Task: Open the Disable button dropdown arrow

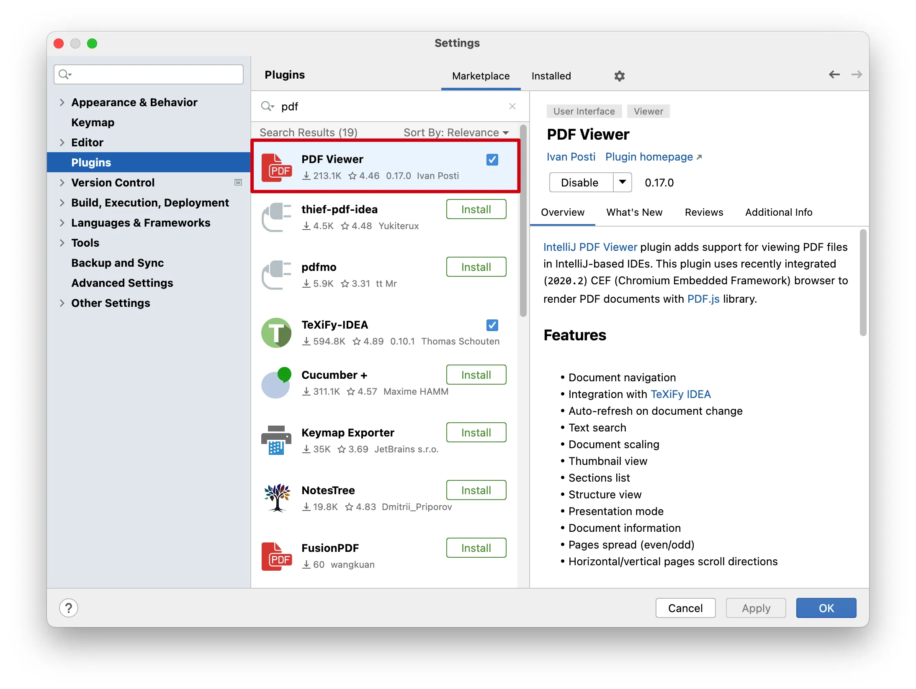Action: (623, 182)
